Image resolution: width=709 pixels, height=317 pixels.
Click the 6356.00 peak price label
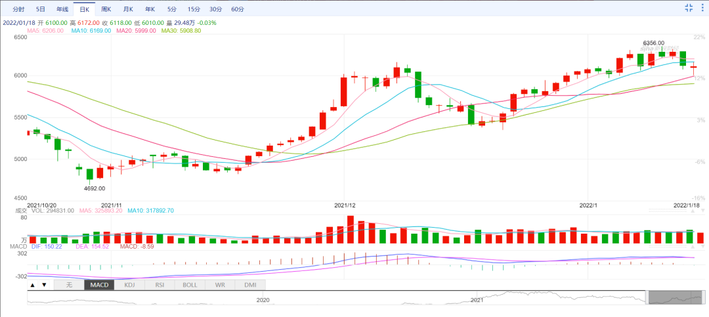coord(653,43)
